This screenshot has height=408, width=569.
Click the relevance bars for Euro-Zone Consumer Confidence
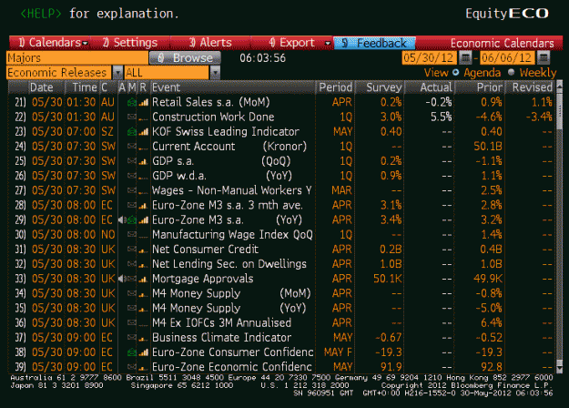click(144, 352)
